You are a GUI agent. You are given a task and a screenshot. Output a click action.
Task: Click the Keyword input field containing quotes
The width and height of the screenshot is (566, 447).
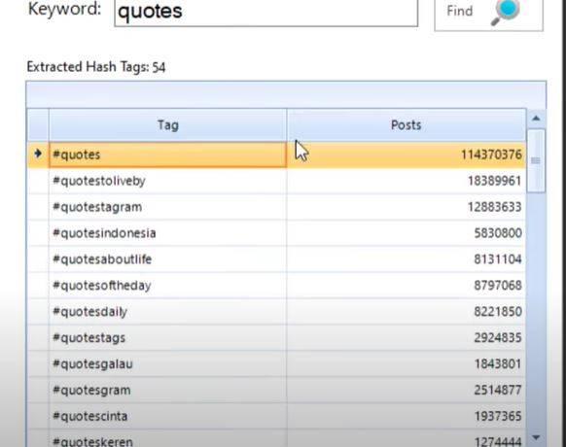266,13
